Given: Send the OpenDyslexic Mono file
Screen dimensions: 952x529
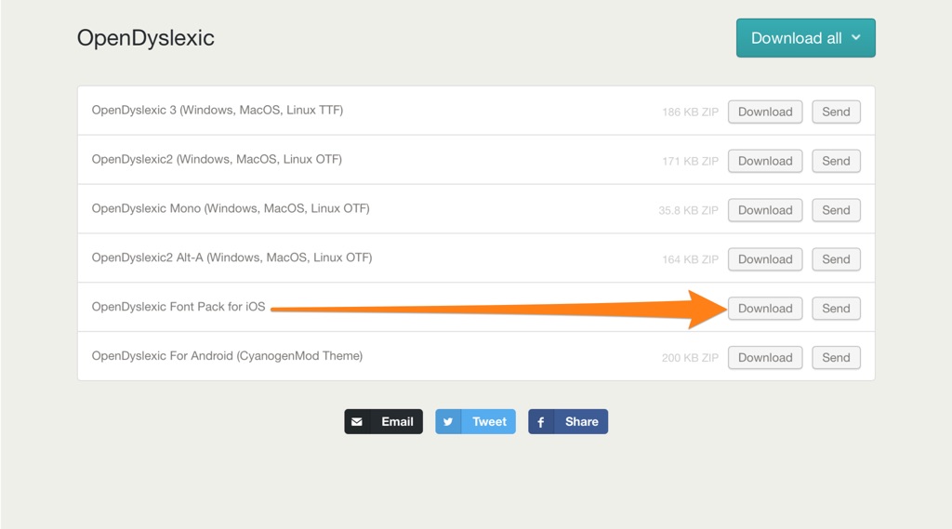Looking at the screenshot, I should [x=836, y=210].
